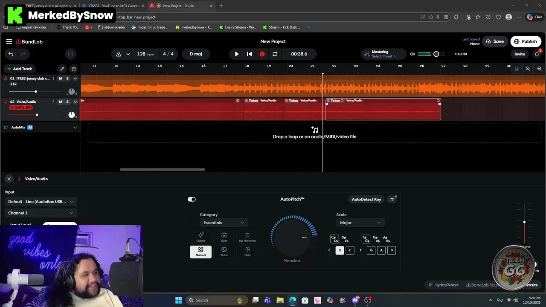Image resolution: width=546 pixels, height=307 pixels.
Task: Undo the last action
Action: (x=11, y=54)
